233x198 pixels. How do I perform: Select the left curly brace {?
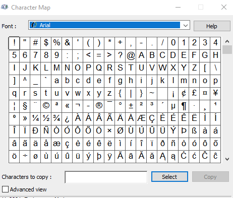pyautogui.click(x=120, y=94)
